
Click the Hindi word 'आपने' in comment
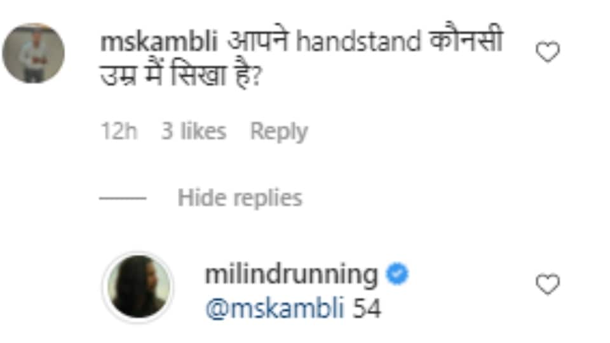tap(257, 41)
